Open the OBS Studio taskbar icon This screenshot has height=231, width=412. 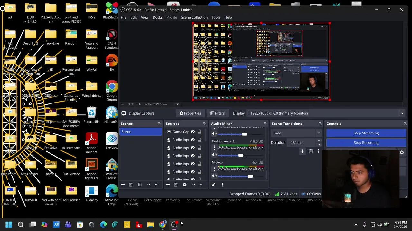click(x=174, y=225)
